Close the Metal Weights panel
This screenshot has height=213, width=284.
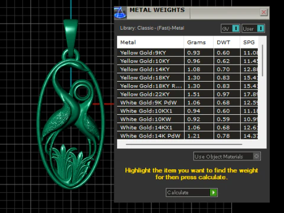[x=264, y=12]
